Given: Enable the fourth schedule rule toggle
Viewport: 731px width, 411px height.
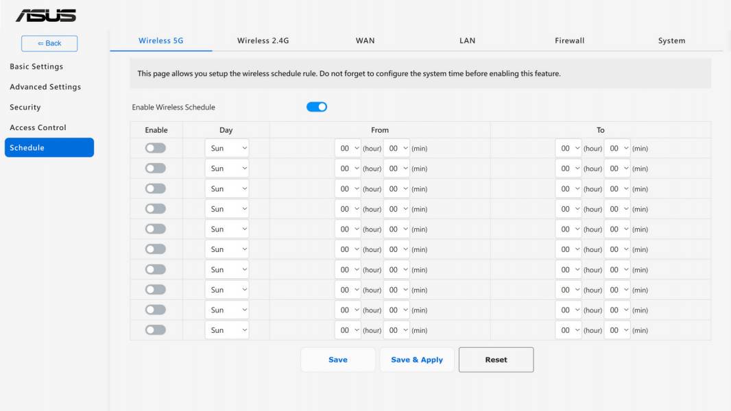Looking at the screenshot, I should 155,208.
